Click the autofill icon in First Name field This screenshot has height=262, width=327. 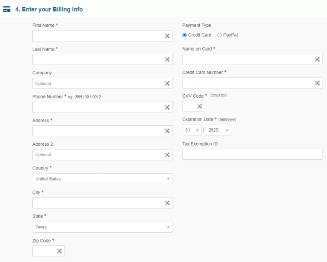(x=167, y=36)
